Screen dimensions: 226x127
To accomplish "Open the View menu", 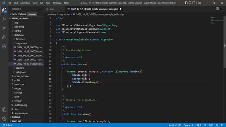I will point(35,3).
